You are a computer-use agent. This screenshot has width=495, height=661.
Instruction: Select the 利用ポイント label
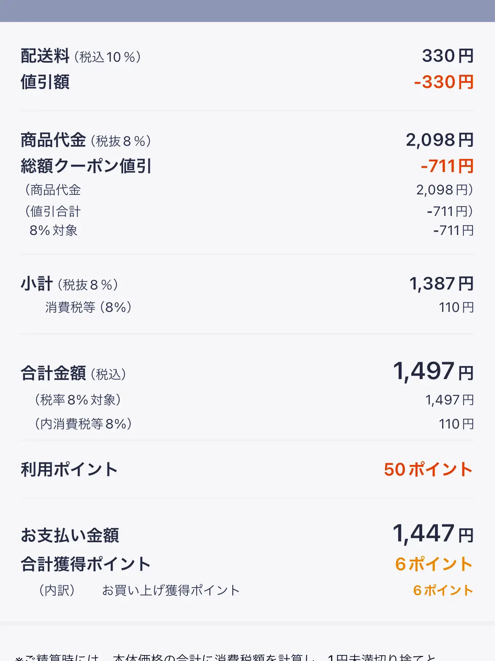pos(69,470)
